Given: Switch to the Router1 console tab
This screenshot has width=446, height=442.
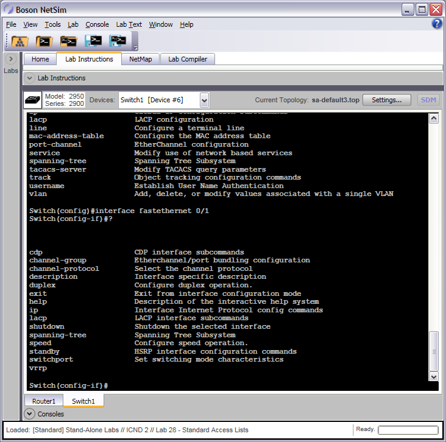Looking at the screenshot, I should tap(44, 401).
